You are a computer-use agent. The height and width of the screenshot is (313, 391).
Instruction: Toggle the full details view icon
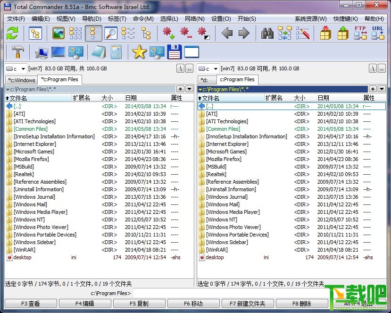[93, 33]
